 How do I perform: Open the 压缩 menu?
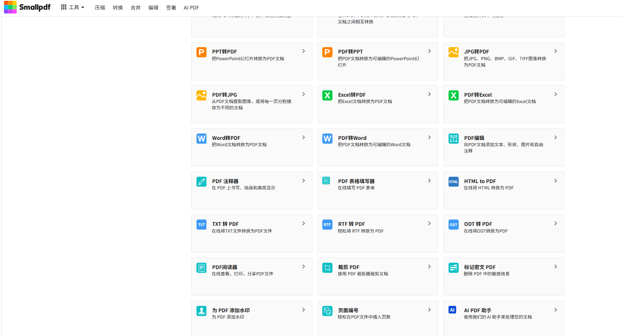[100, 8]
